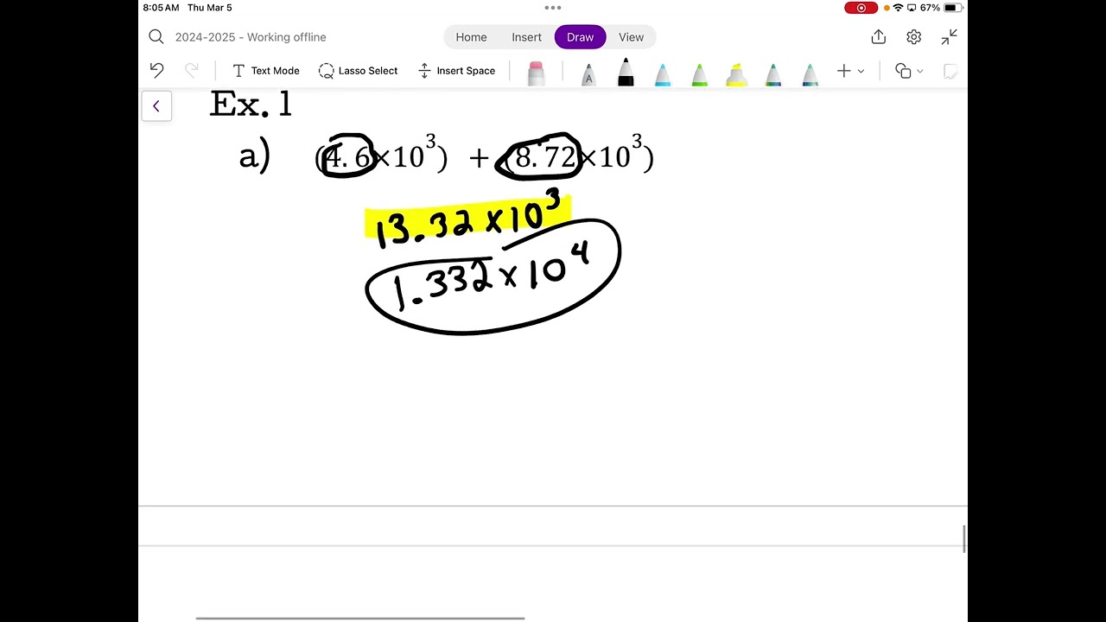Click the a) problem label
1106x622 pixels.
(254, 156)
